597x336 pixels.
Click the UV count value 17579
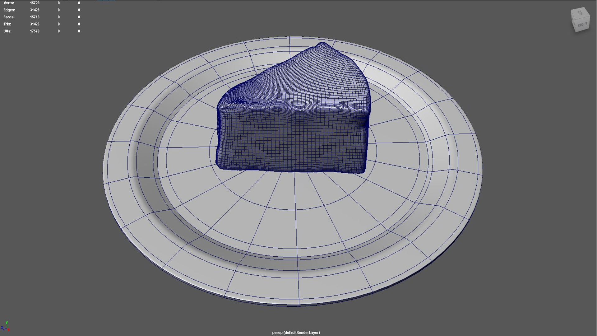coord(35,31)
